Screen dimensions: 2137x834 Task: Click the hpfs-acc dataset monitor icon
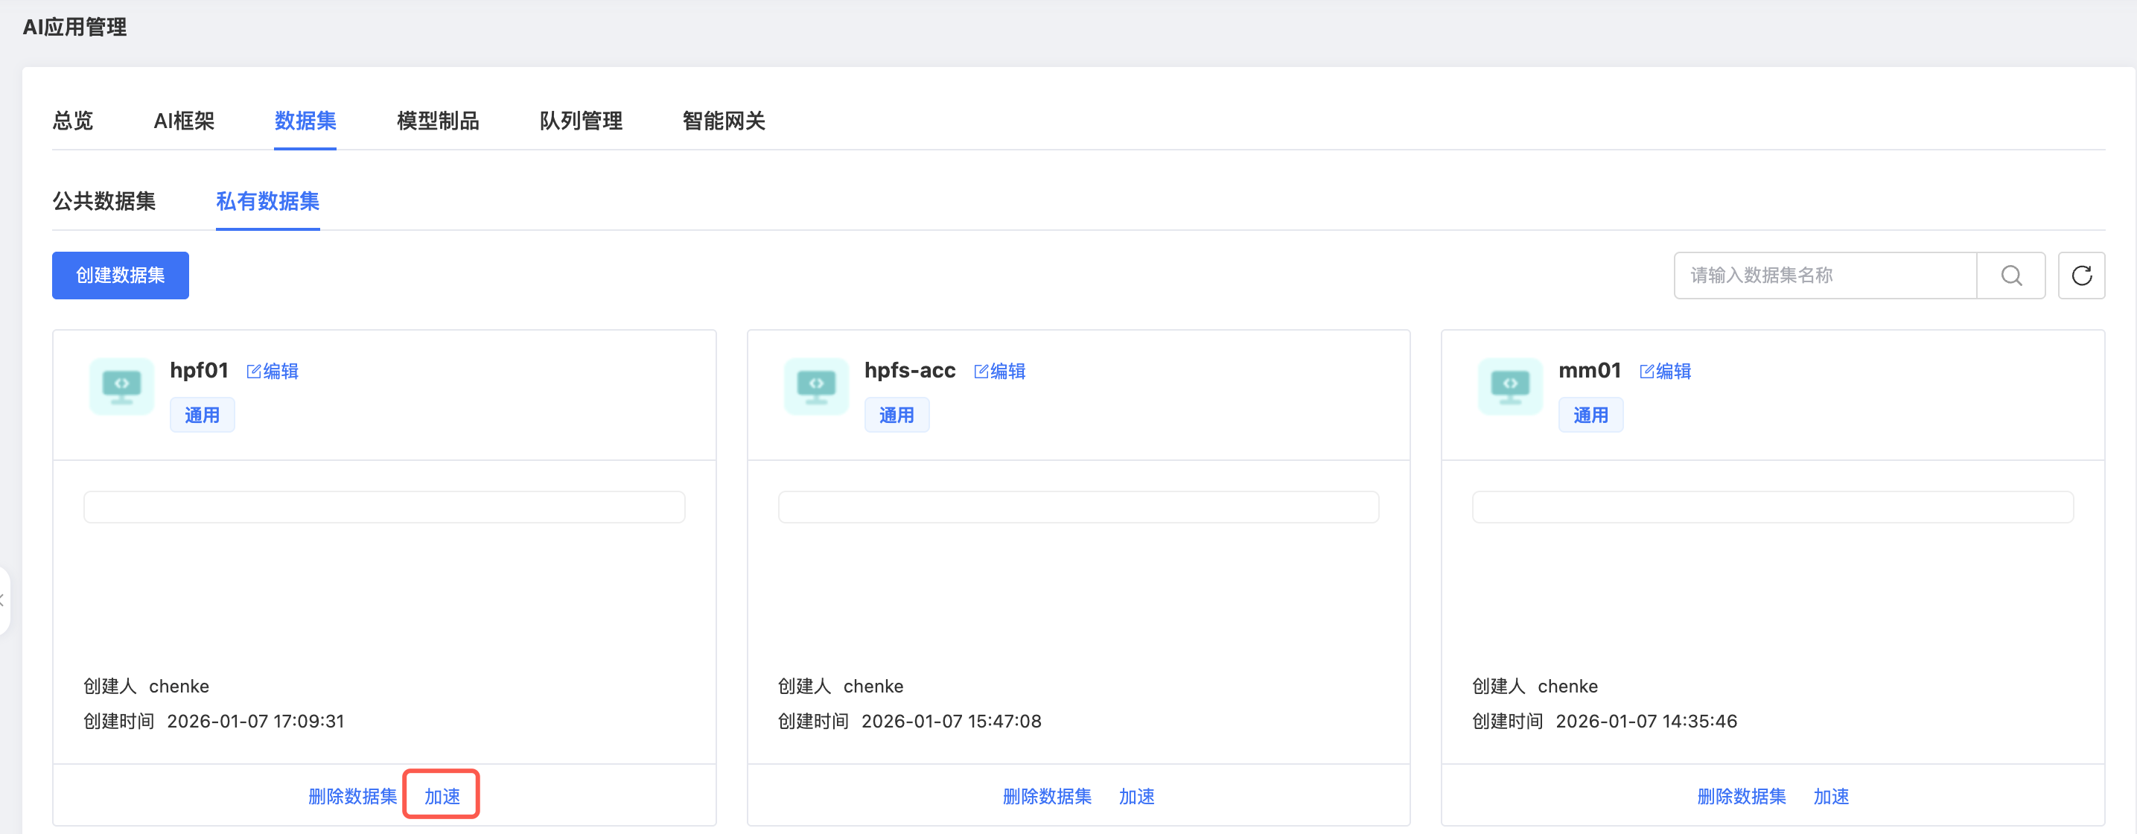point(815,386)
